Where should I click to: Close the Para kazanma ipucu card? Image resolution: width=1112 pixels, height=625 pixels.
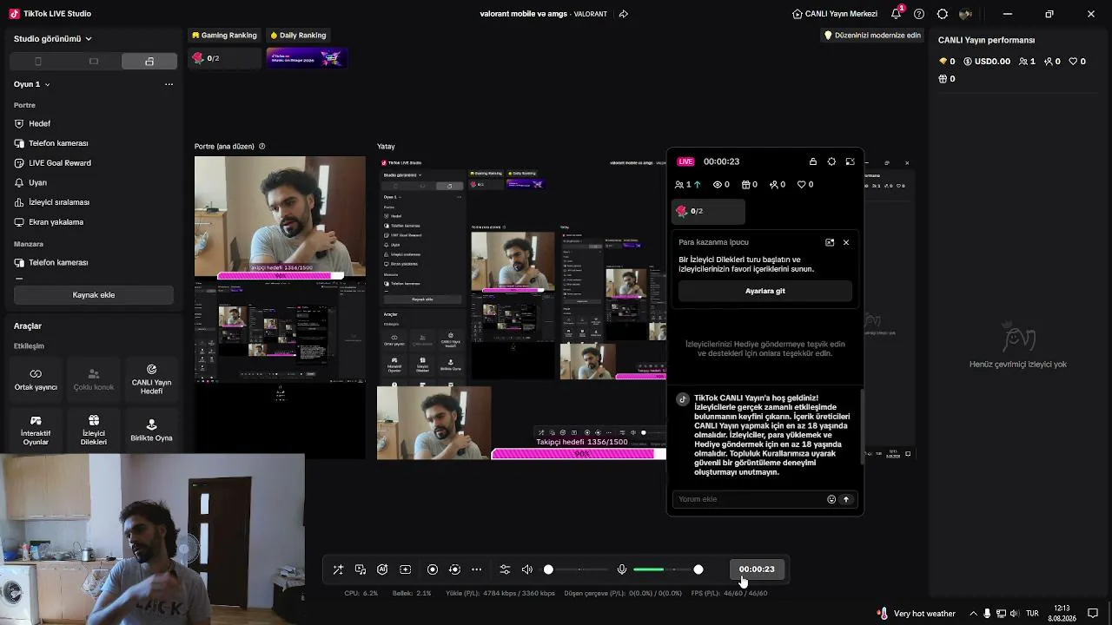click(x=846, y=242)
